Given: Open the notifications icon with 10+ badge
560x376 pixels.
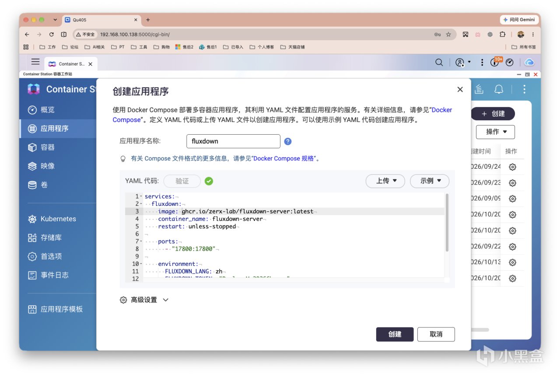Looking at the screenshot, I should click(x=495, y=62).
